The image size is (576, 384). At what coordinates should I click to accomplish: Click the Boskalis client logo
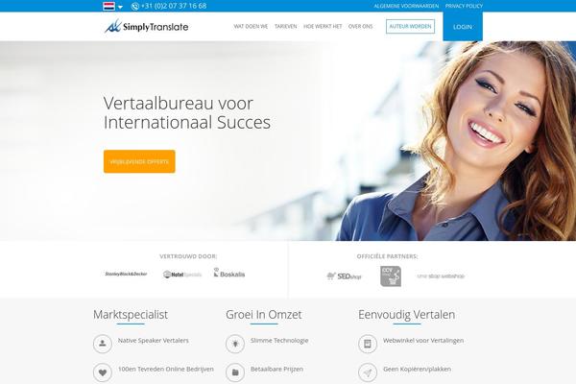229,273
